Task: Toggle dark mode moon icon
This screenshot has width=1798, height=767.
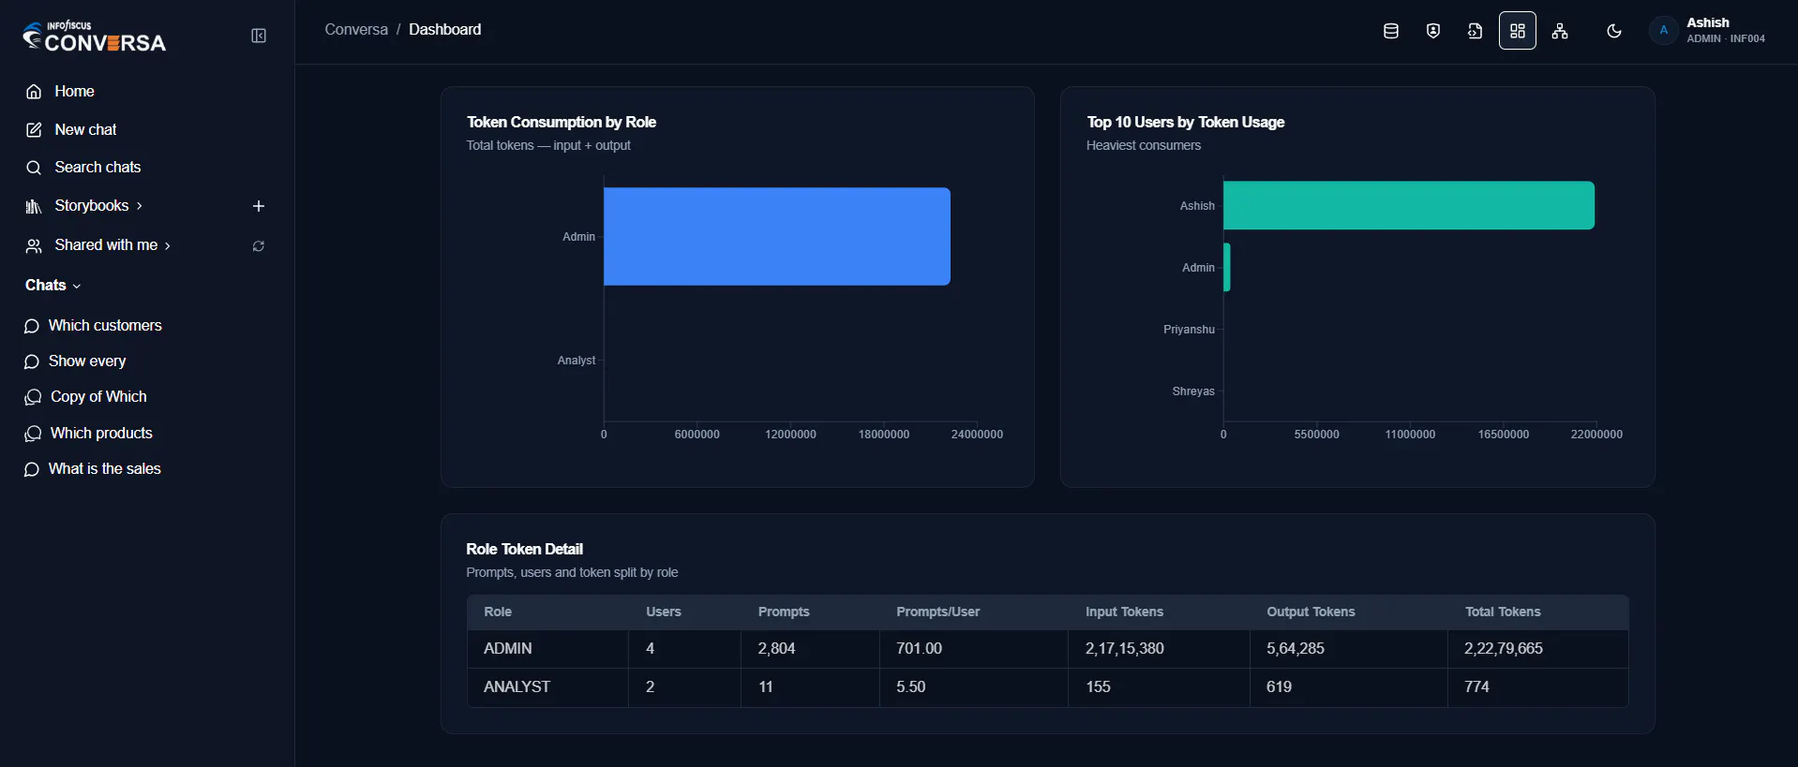Action: (1614, 31)
